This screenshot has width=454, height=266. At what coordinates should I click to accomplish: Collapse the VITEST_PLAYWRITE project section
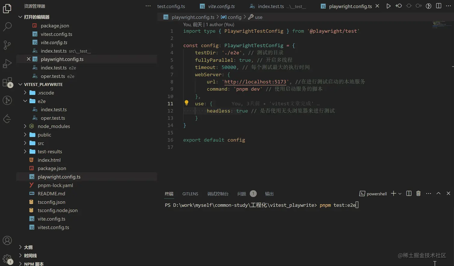coord(20,84)
